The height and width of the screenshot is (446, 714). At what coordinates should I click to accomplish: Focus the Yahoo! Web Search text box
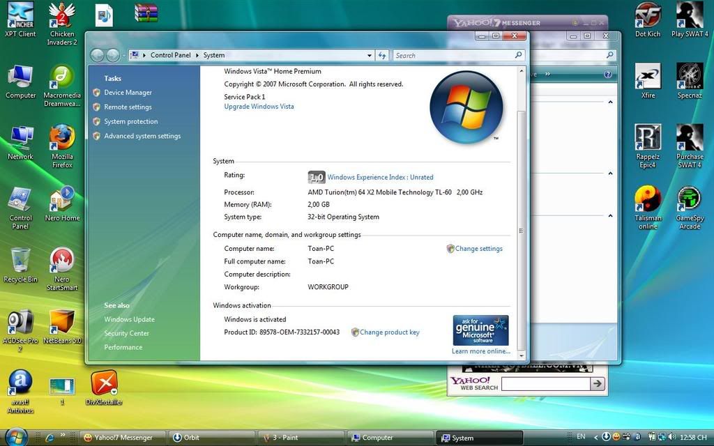545,384
